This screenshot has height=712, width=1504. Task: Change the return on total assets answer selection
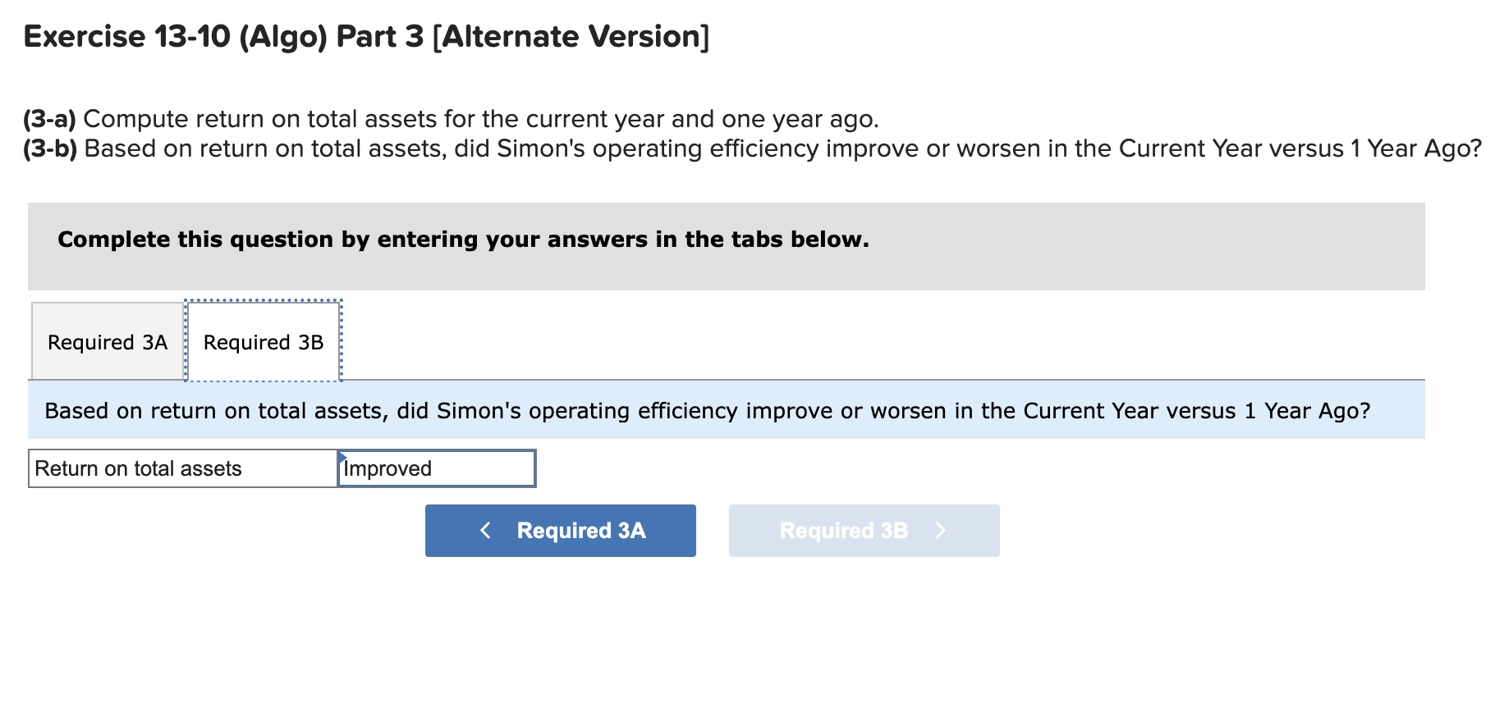(435, 468)
